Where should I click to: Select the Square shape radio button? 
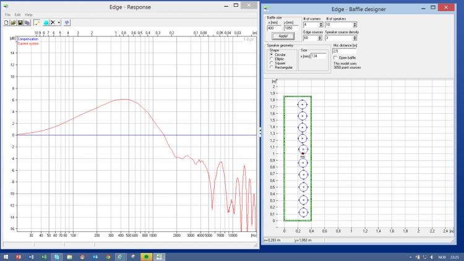pos(270,63)
